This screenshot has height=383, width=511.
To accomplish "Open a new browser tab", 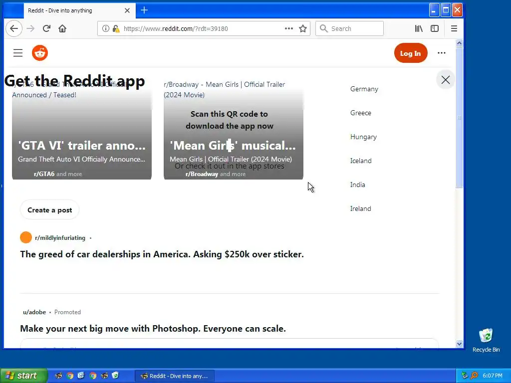I will pyautogui.click(x=144, y=10).
